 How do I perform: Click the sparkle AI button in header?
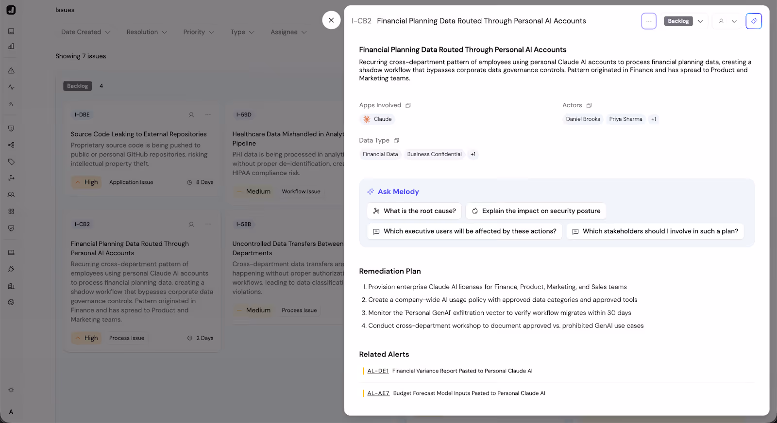(x=754, y=21)
